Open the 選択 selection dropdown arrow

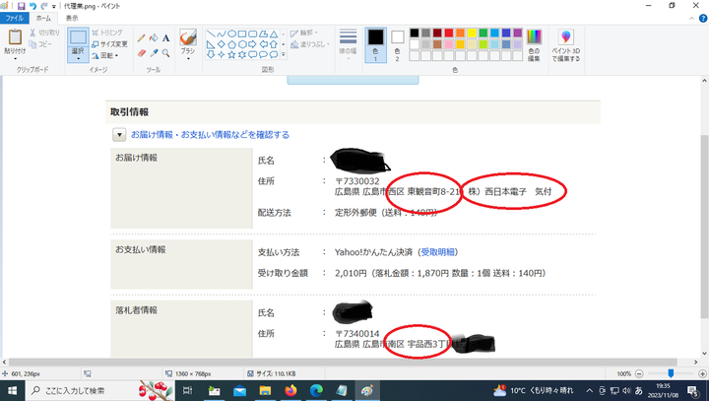pyautogui.click(x=78, y=58)
